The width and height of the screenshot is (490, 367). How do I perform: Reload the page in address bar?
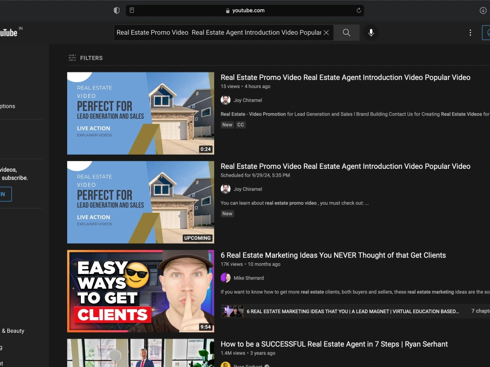pos(359,10)
